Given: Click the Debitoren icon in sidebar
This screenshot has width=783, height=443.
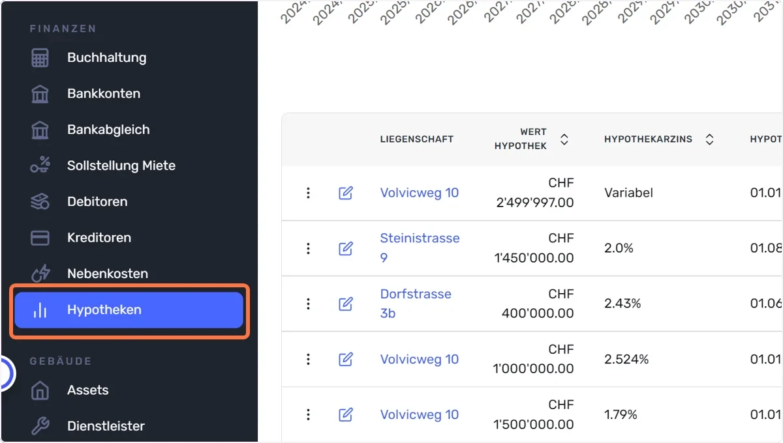Looking at the screenshot, I should coord(40,202).
